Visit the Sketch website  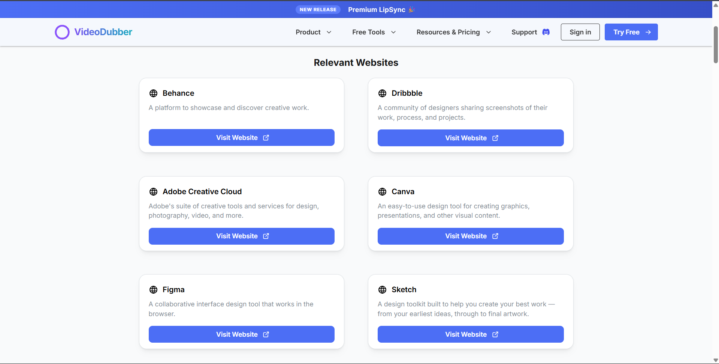click(x=471, y=334)
